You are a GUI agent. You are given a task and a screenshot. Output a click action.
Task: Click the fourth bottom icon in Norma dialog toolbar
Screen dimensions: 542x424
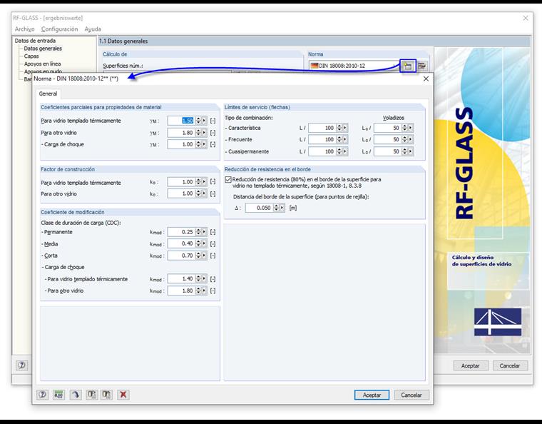pos(91,395)
